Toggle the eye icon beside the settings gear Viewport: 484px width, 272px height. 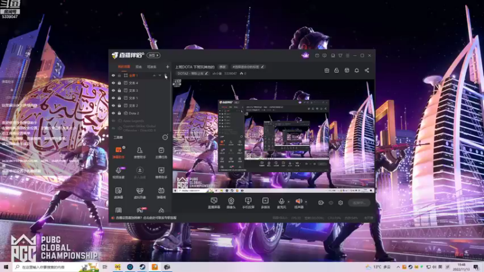point(331,202)
